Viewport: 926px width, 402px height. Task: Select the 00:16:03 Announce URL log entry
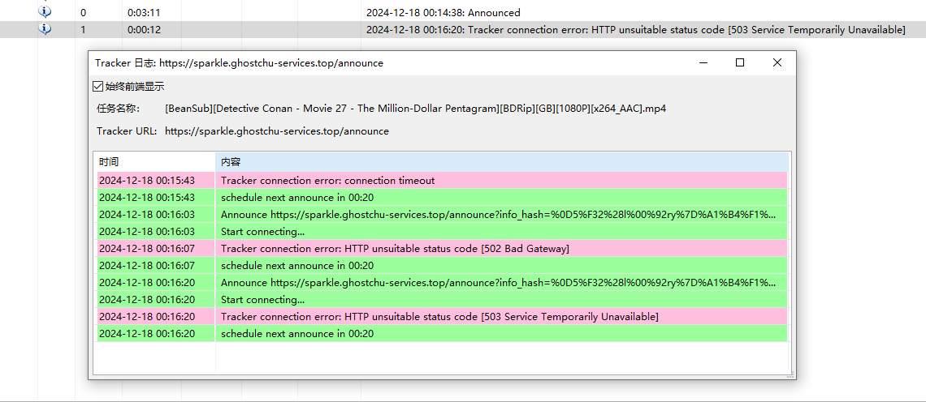(498, 215)
